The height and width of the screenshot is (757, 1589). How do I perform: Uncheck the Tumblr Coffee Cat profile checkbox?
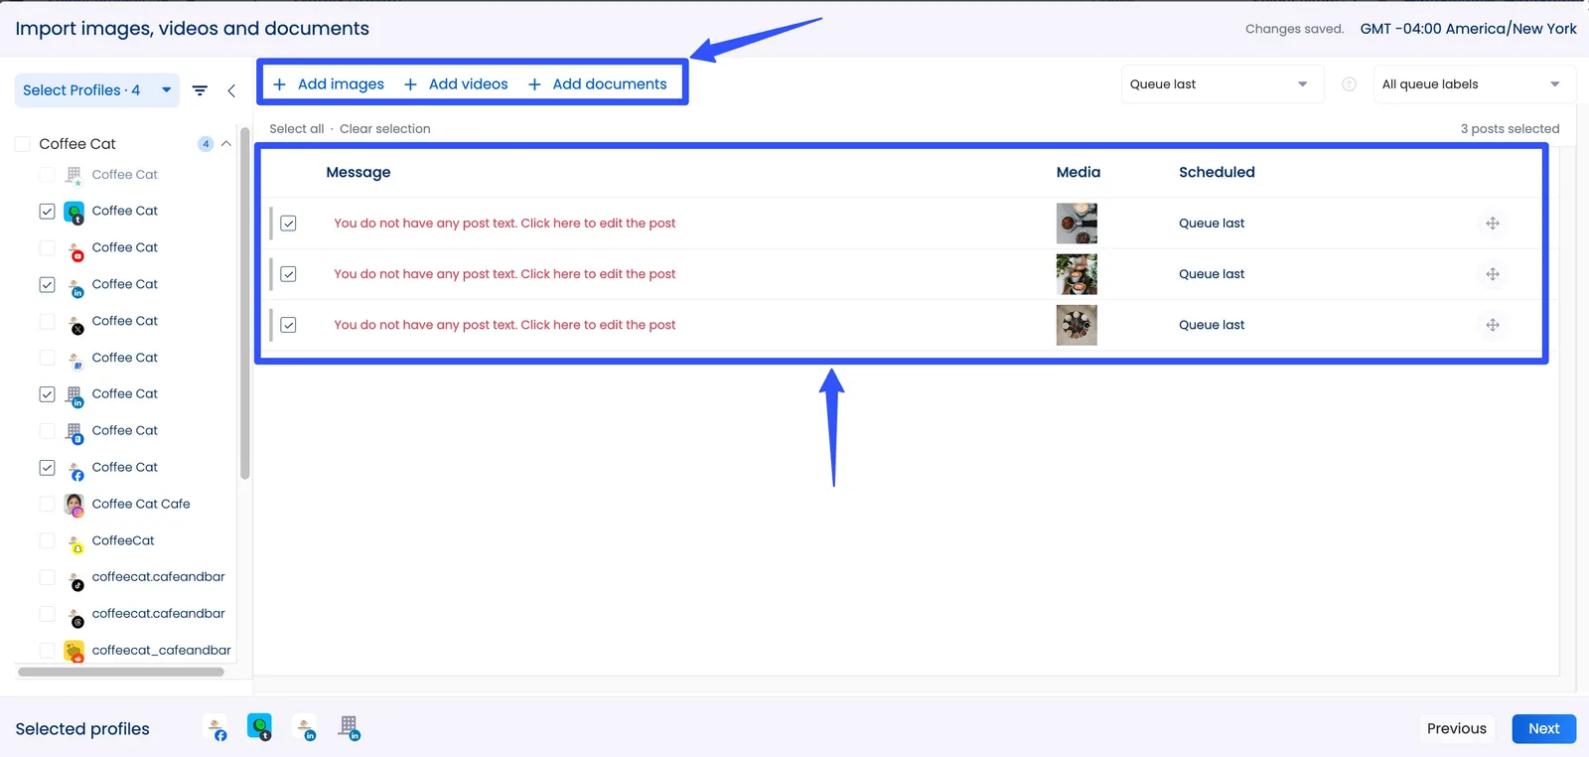pos(47,212)
